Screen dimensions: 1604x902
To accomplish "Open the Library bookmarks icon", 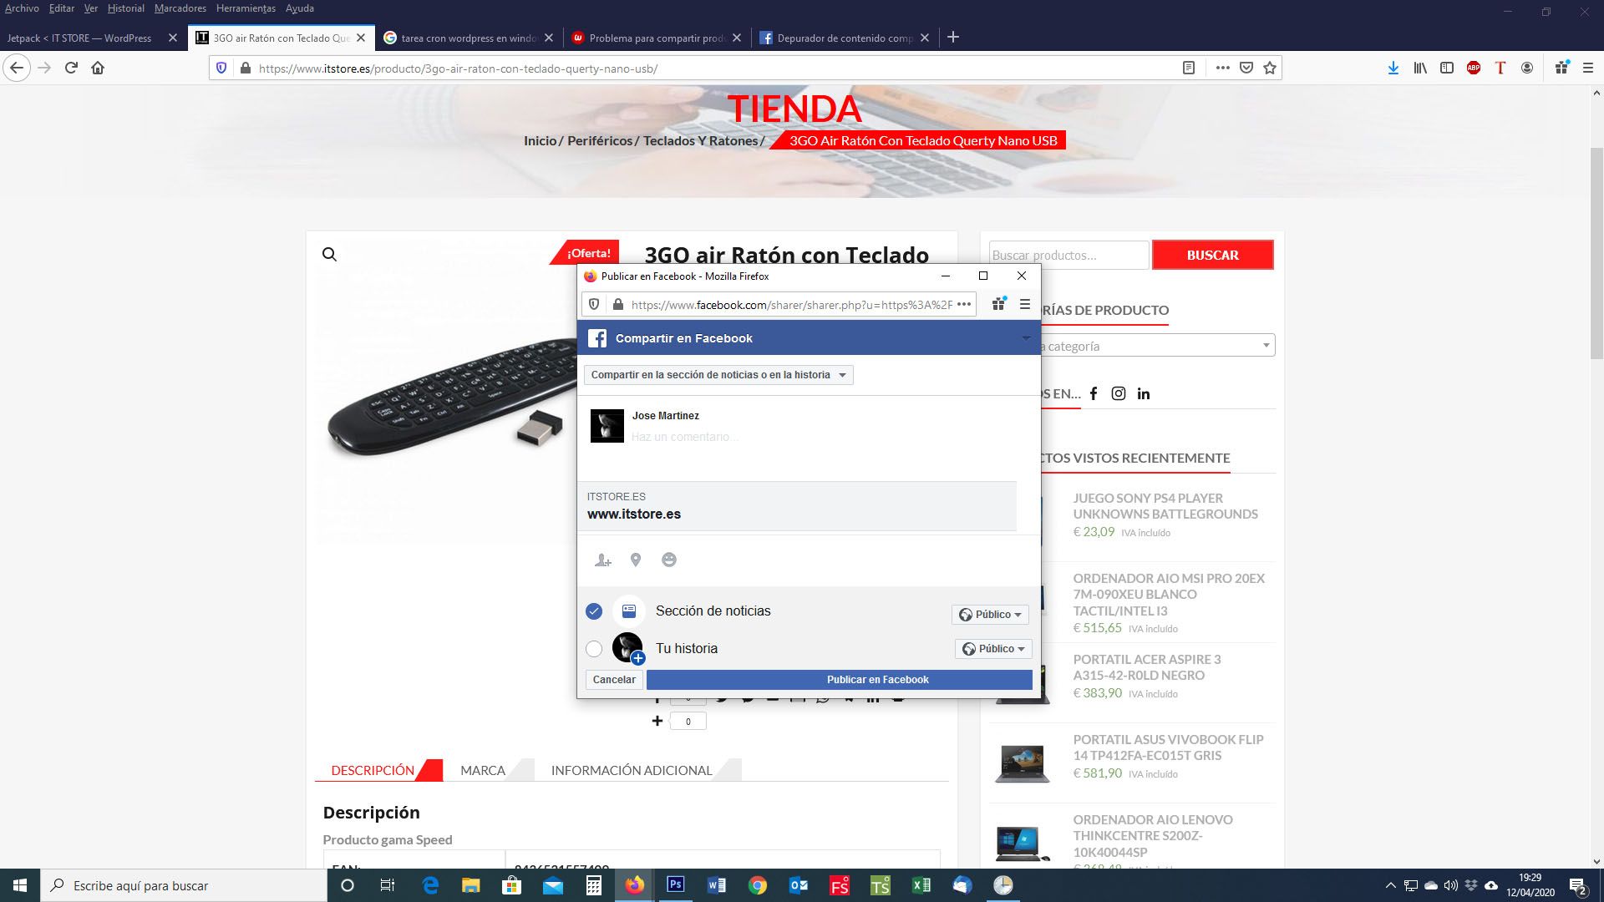I will (x=1420, y=68).
